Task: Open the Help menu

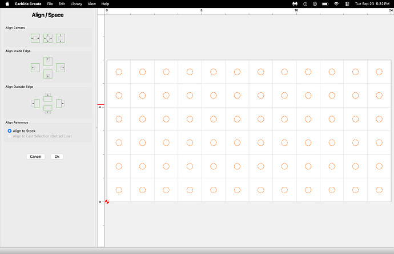Action: (105, 4)
